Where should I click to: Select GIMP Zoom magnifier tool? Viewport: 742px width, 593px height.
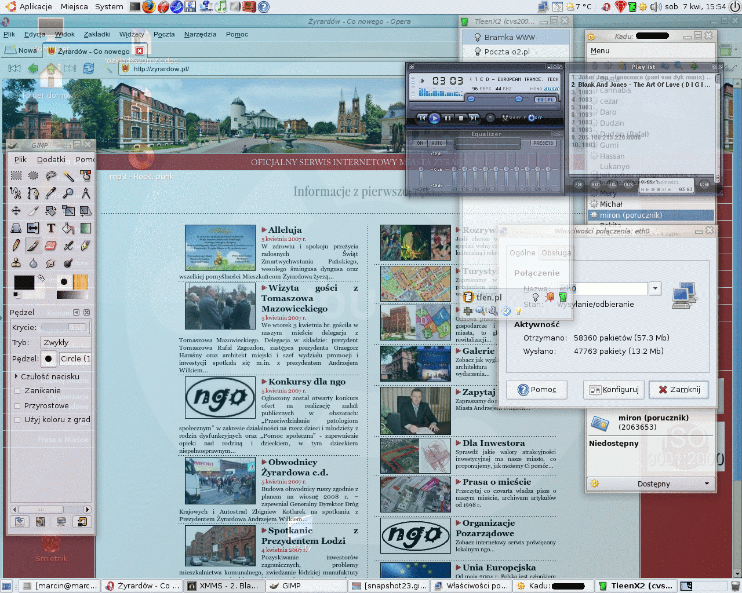(68, 193)
